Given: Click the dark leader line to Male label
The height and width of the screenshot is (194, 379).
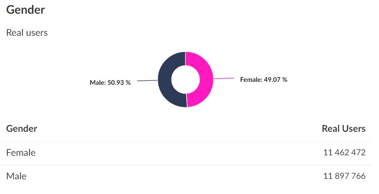Looking at the screenshot, I should [x=147, y=80].
